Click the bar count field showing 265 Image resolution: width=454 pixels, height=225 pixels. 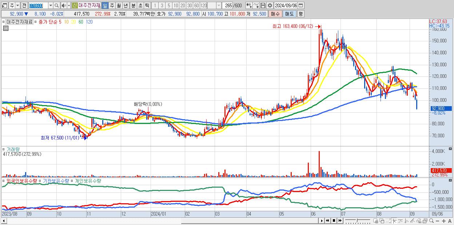click(228, 6)
